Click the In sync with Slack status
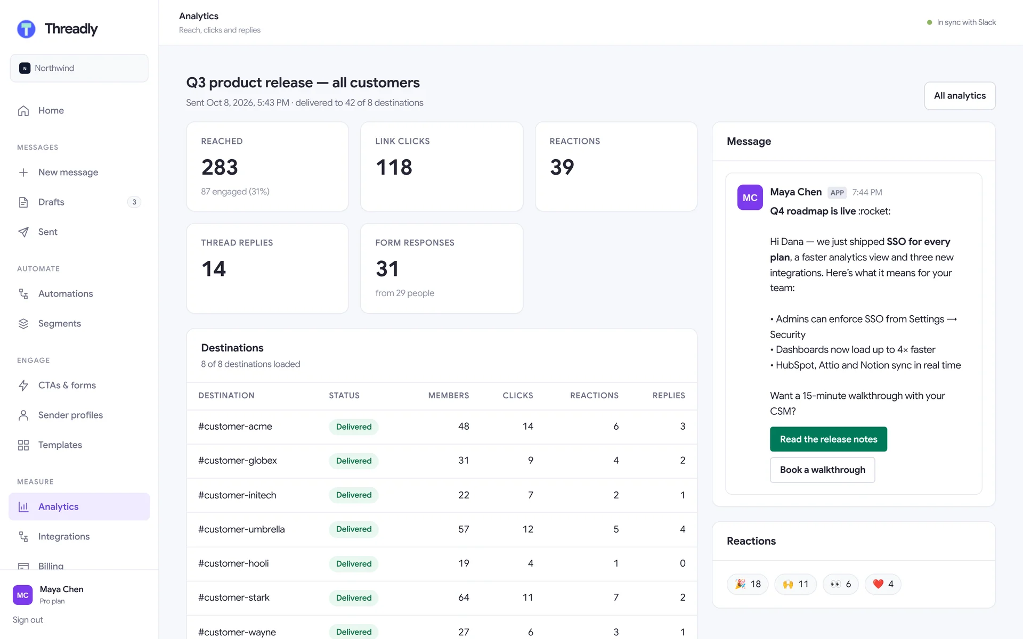 961,22
